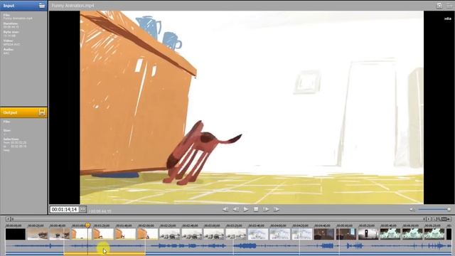Click the rightmost timeline zoom icon
The height and width of the screenshot is (256, 455).
pyautogui.click(x=449, y=219)
